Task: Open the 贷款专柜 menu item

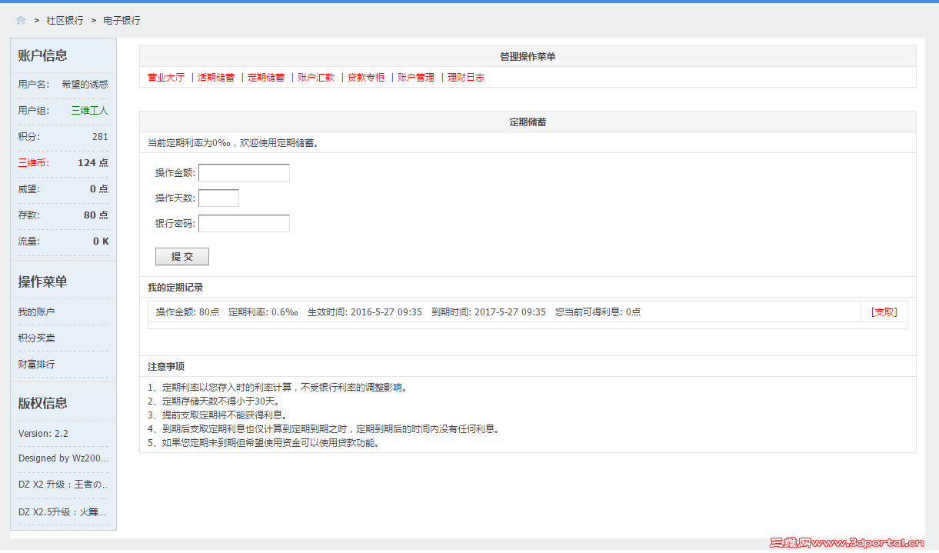Action: (366, 78)
